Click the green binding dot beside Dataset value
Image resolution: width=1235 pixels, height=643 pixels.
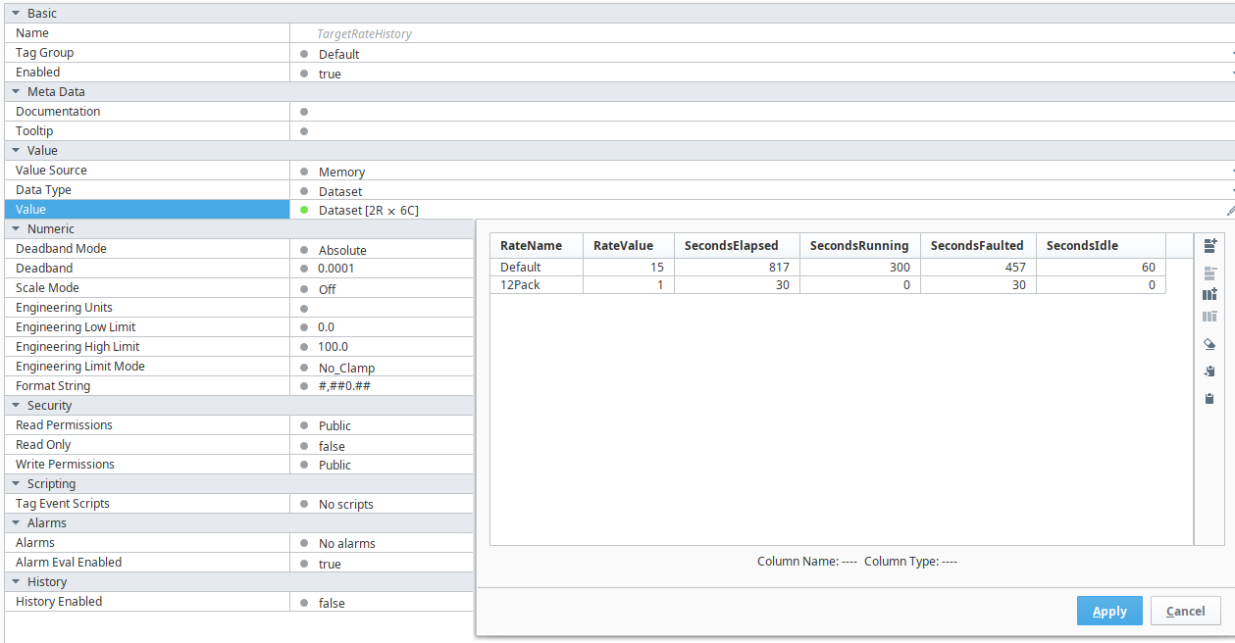304,210
